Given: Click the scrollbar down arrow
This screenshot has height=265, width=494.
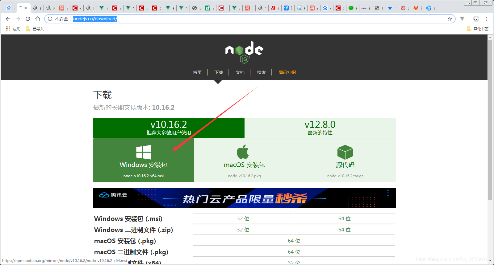Looking at the screenshot, I should [x=490, y=261].
